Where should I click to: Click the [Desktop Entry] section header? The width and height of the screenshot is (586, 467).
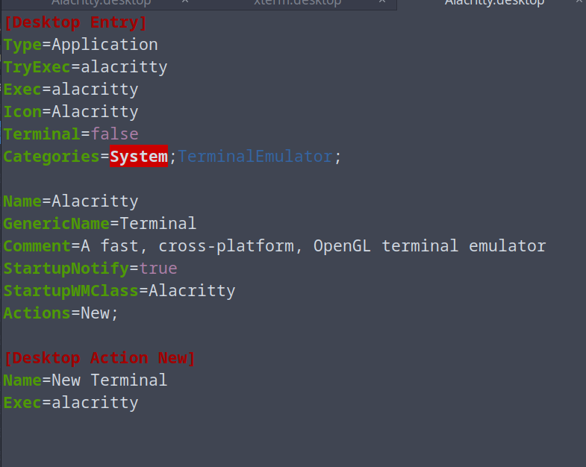[75, 22]
